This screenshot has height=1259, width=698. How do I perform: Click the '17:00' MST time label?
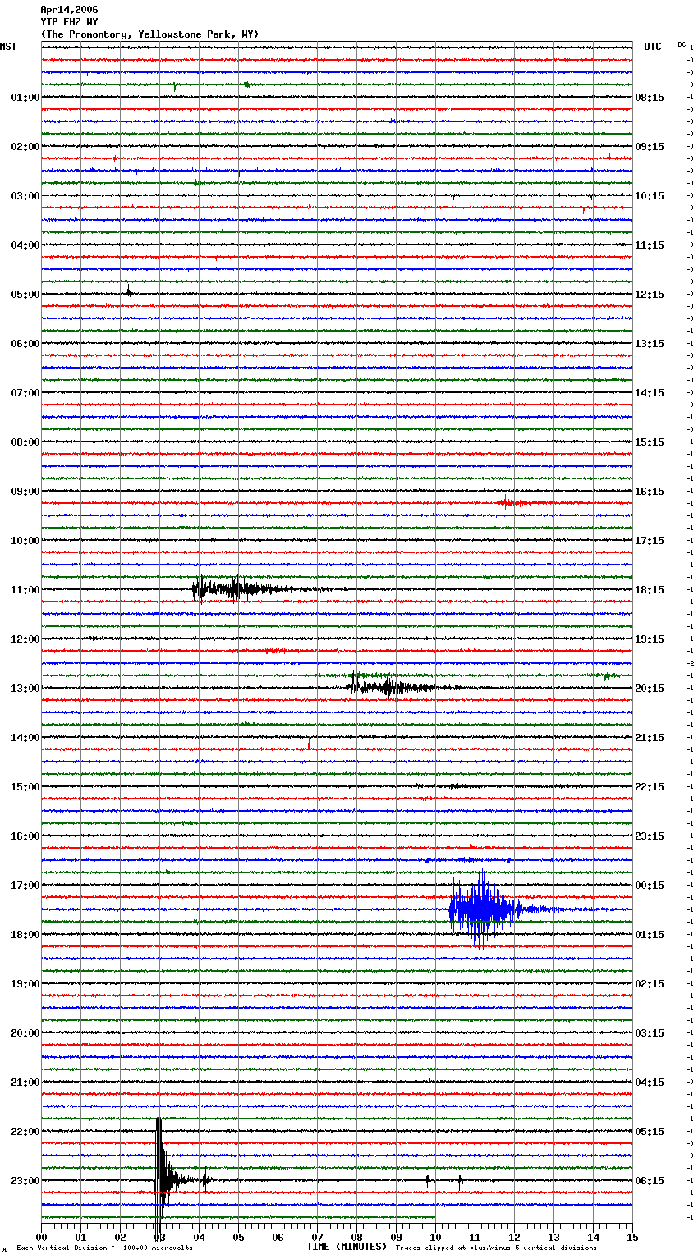(x=25, y=886)
